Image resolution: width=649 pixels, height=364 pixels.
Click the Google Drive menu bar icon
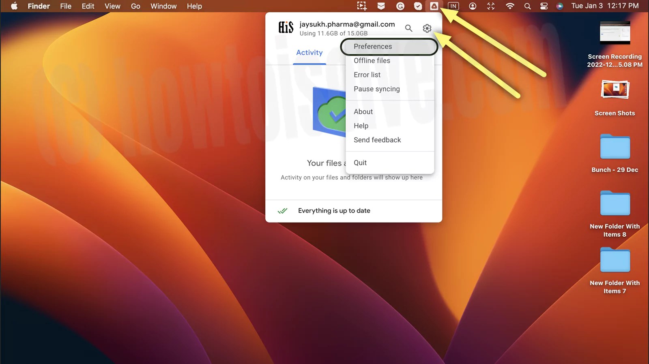click(x=434, y=6)
